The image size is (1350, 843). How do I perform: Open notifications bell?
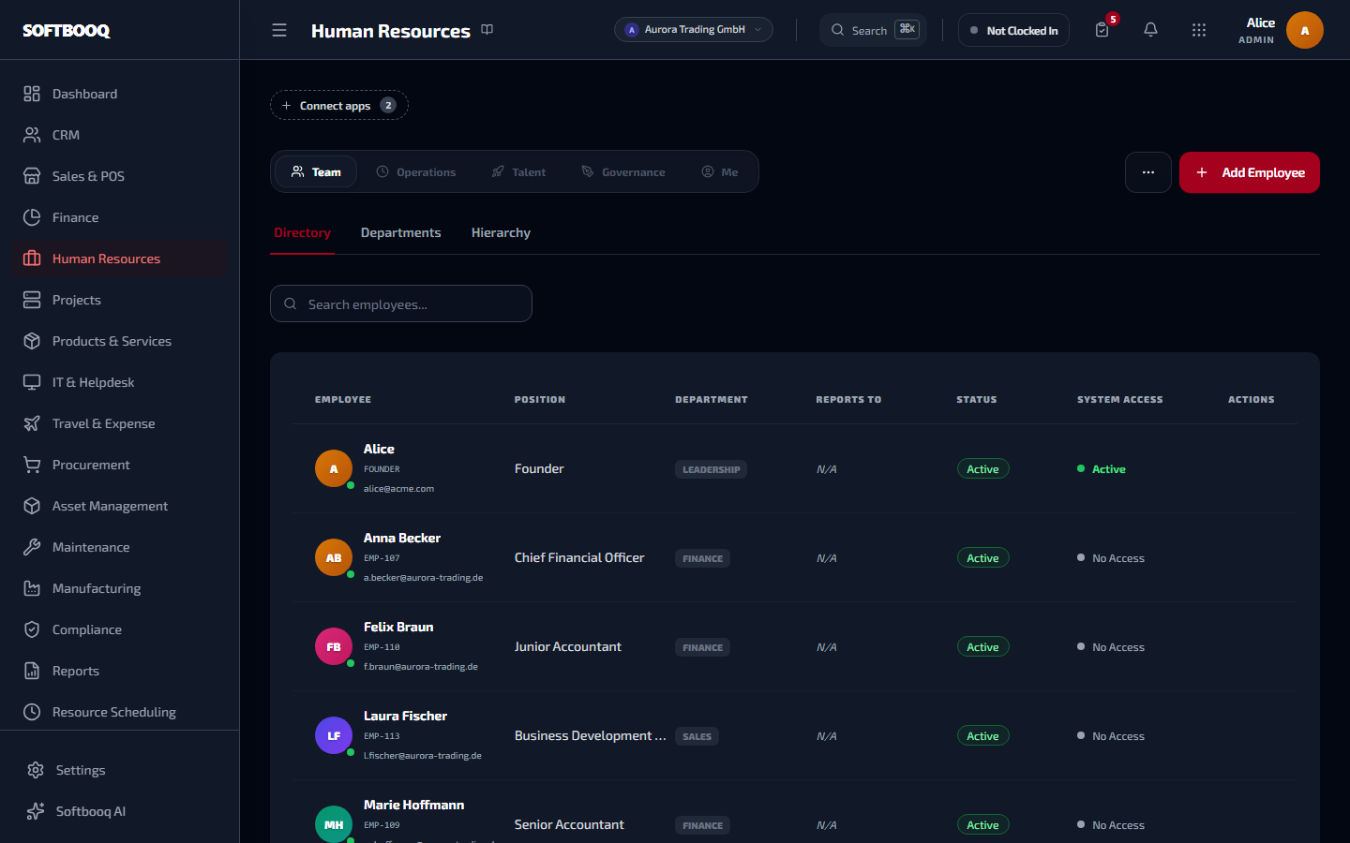coord(1150,30)
